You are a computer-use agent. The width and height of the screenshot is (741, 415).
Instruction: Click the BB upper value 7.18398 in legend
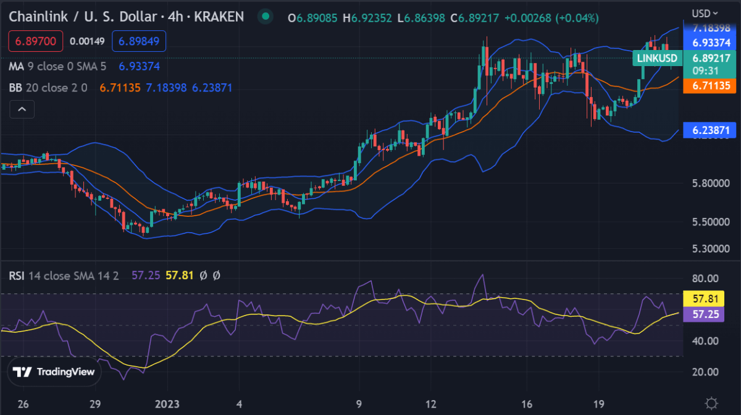tap(167, 88)
